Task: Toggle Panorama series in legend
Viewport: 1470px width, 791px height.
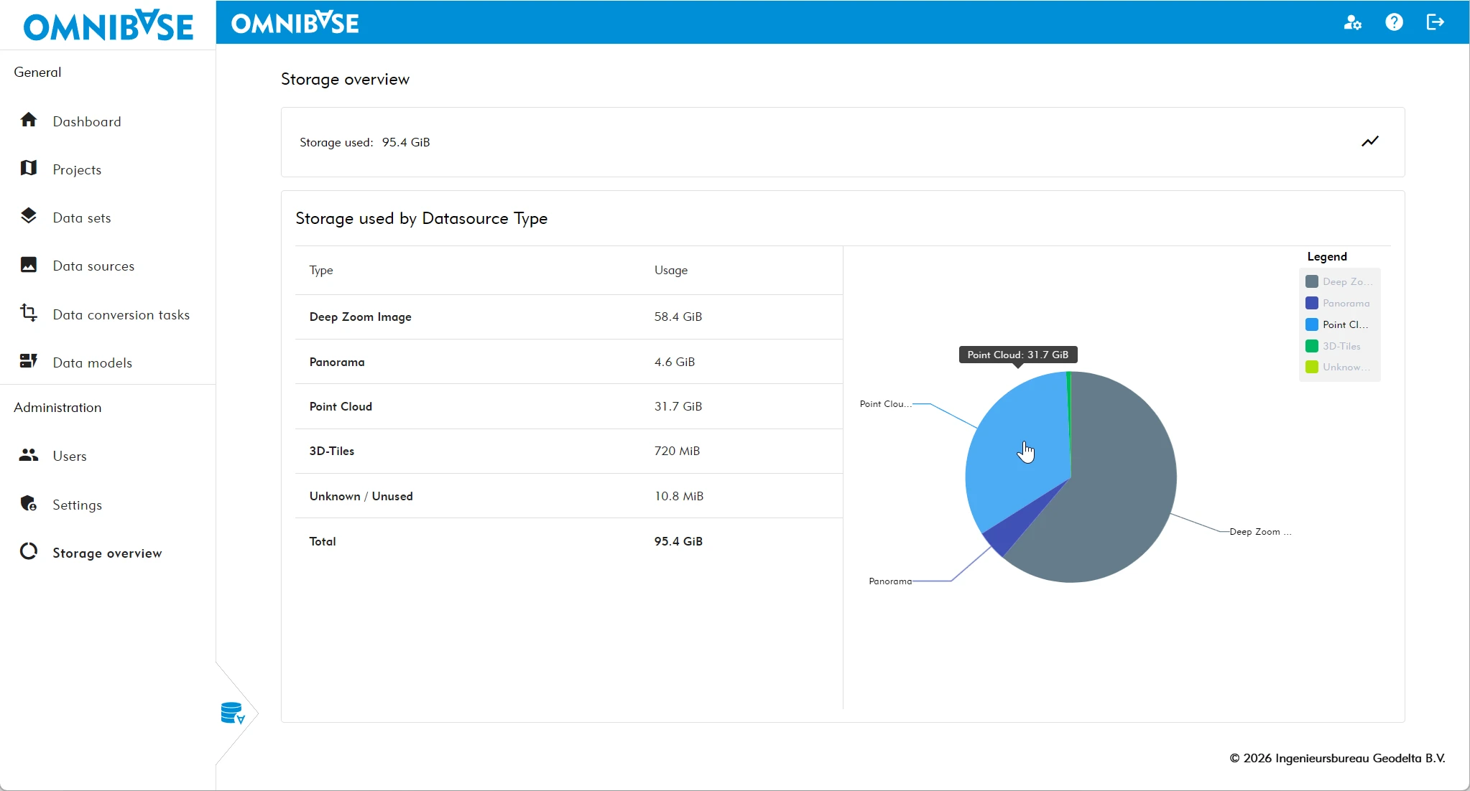Action: coord(1345,303)
